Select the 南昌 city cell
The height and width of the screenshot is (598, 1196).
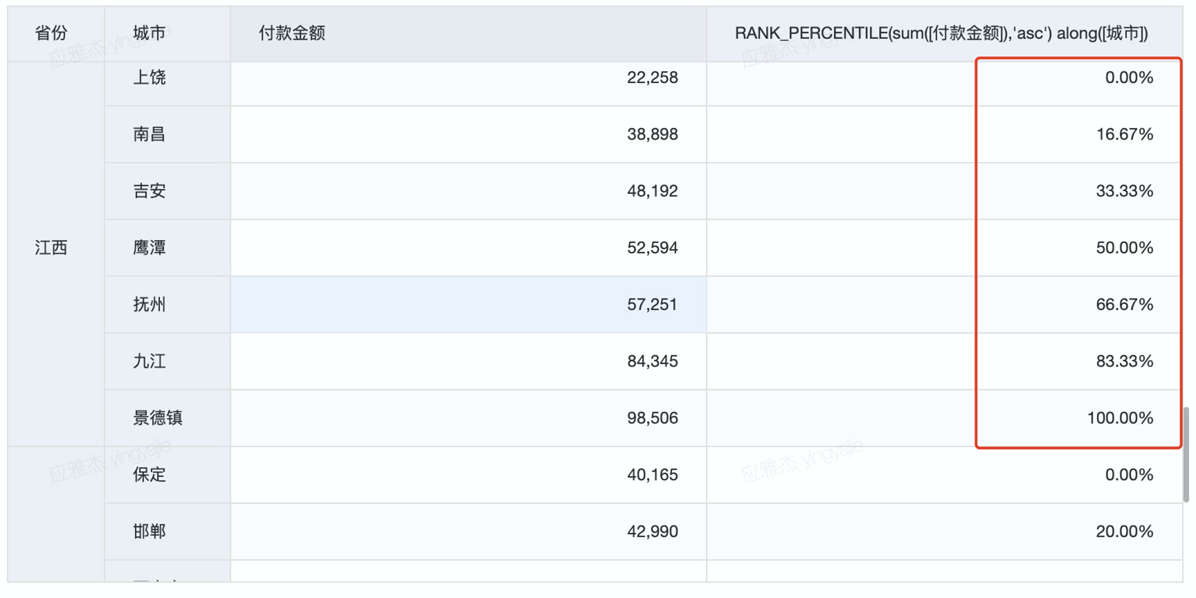[x=167, y=134]
